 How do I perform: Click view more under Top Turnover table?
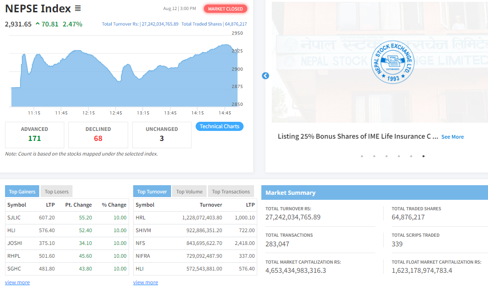coord(145,282)
